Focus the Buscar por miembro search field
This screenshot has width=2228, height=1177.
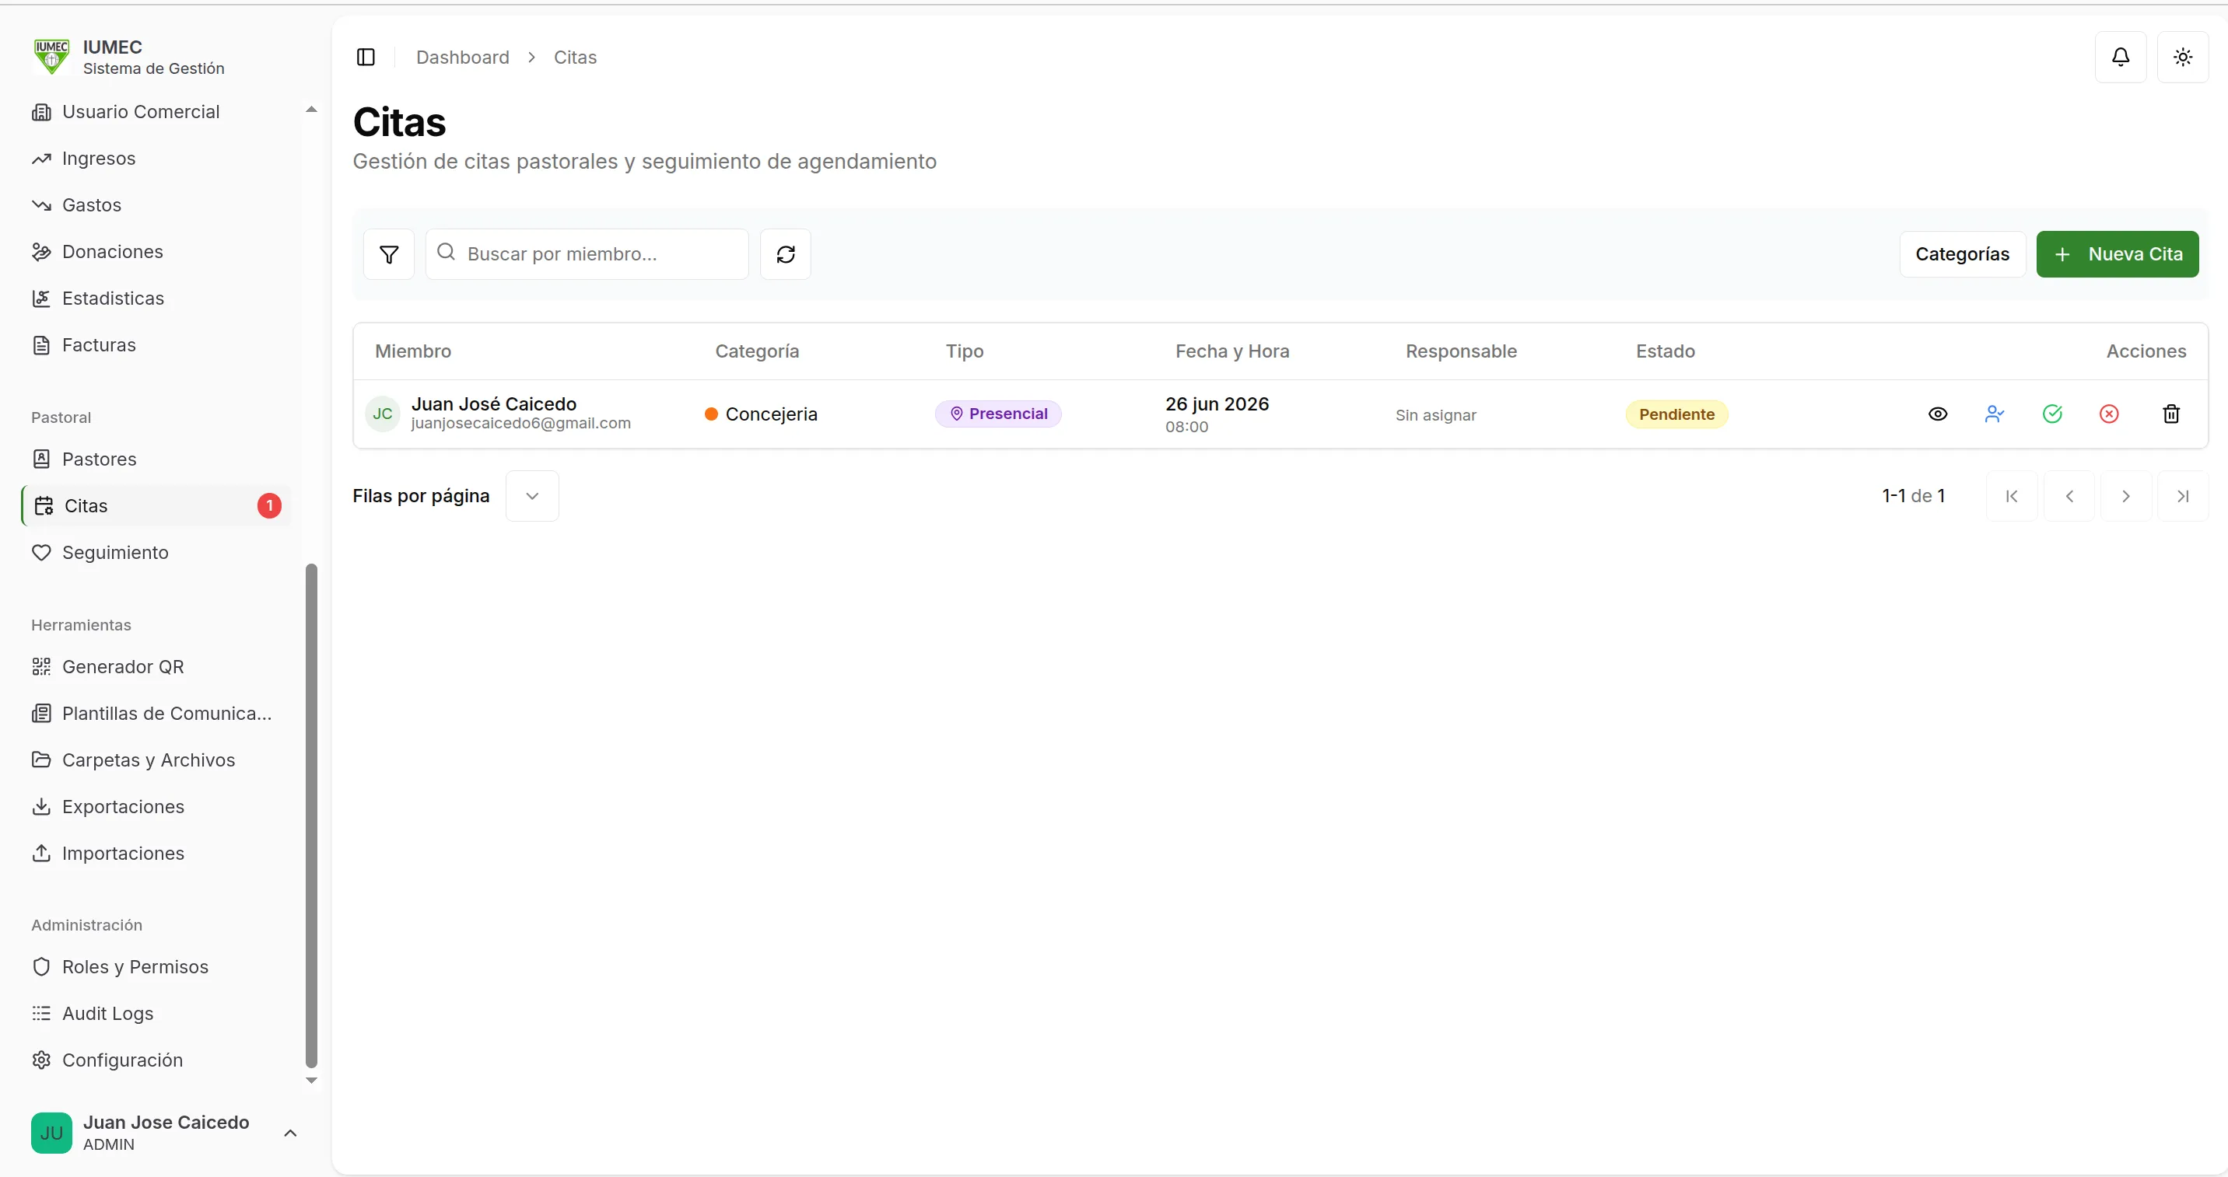point(587,254)
